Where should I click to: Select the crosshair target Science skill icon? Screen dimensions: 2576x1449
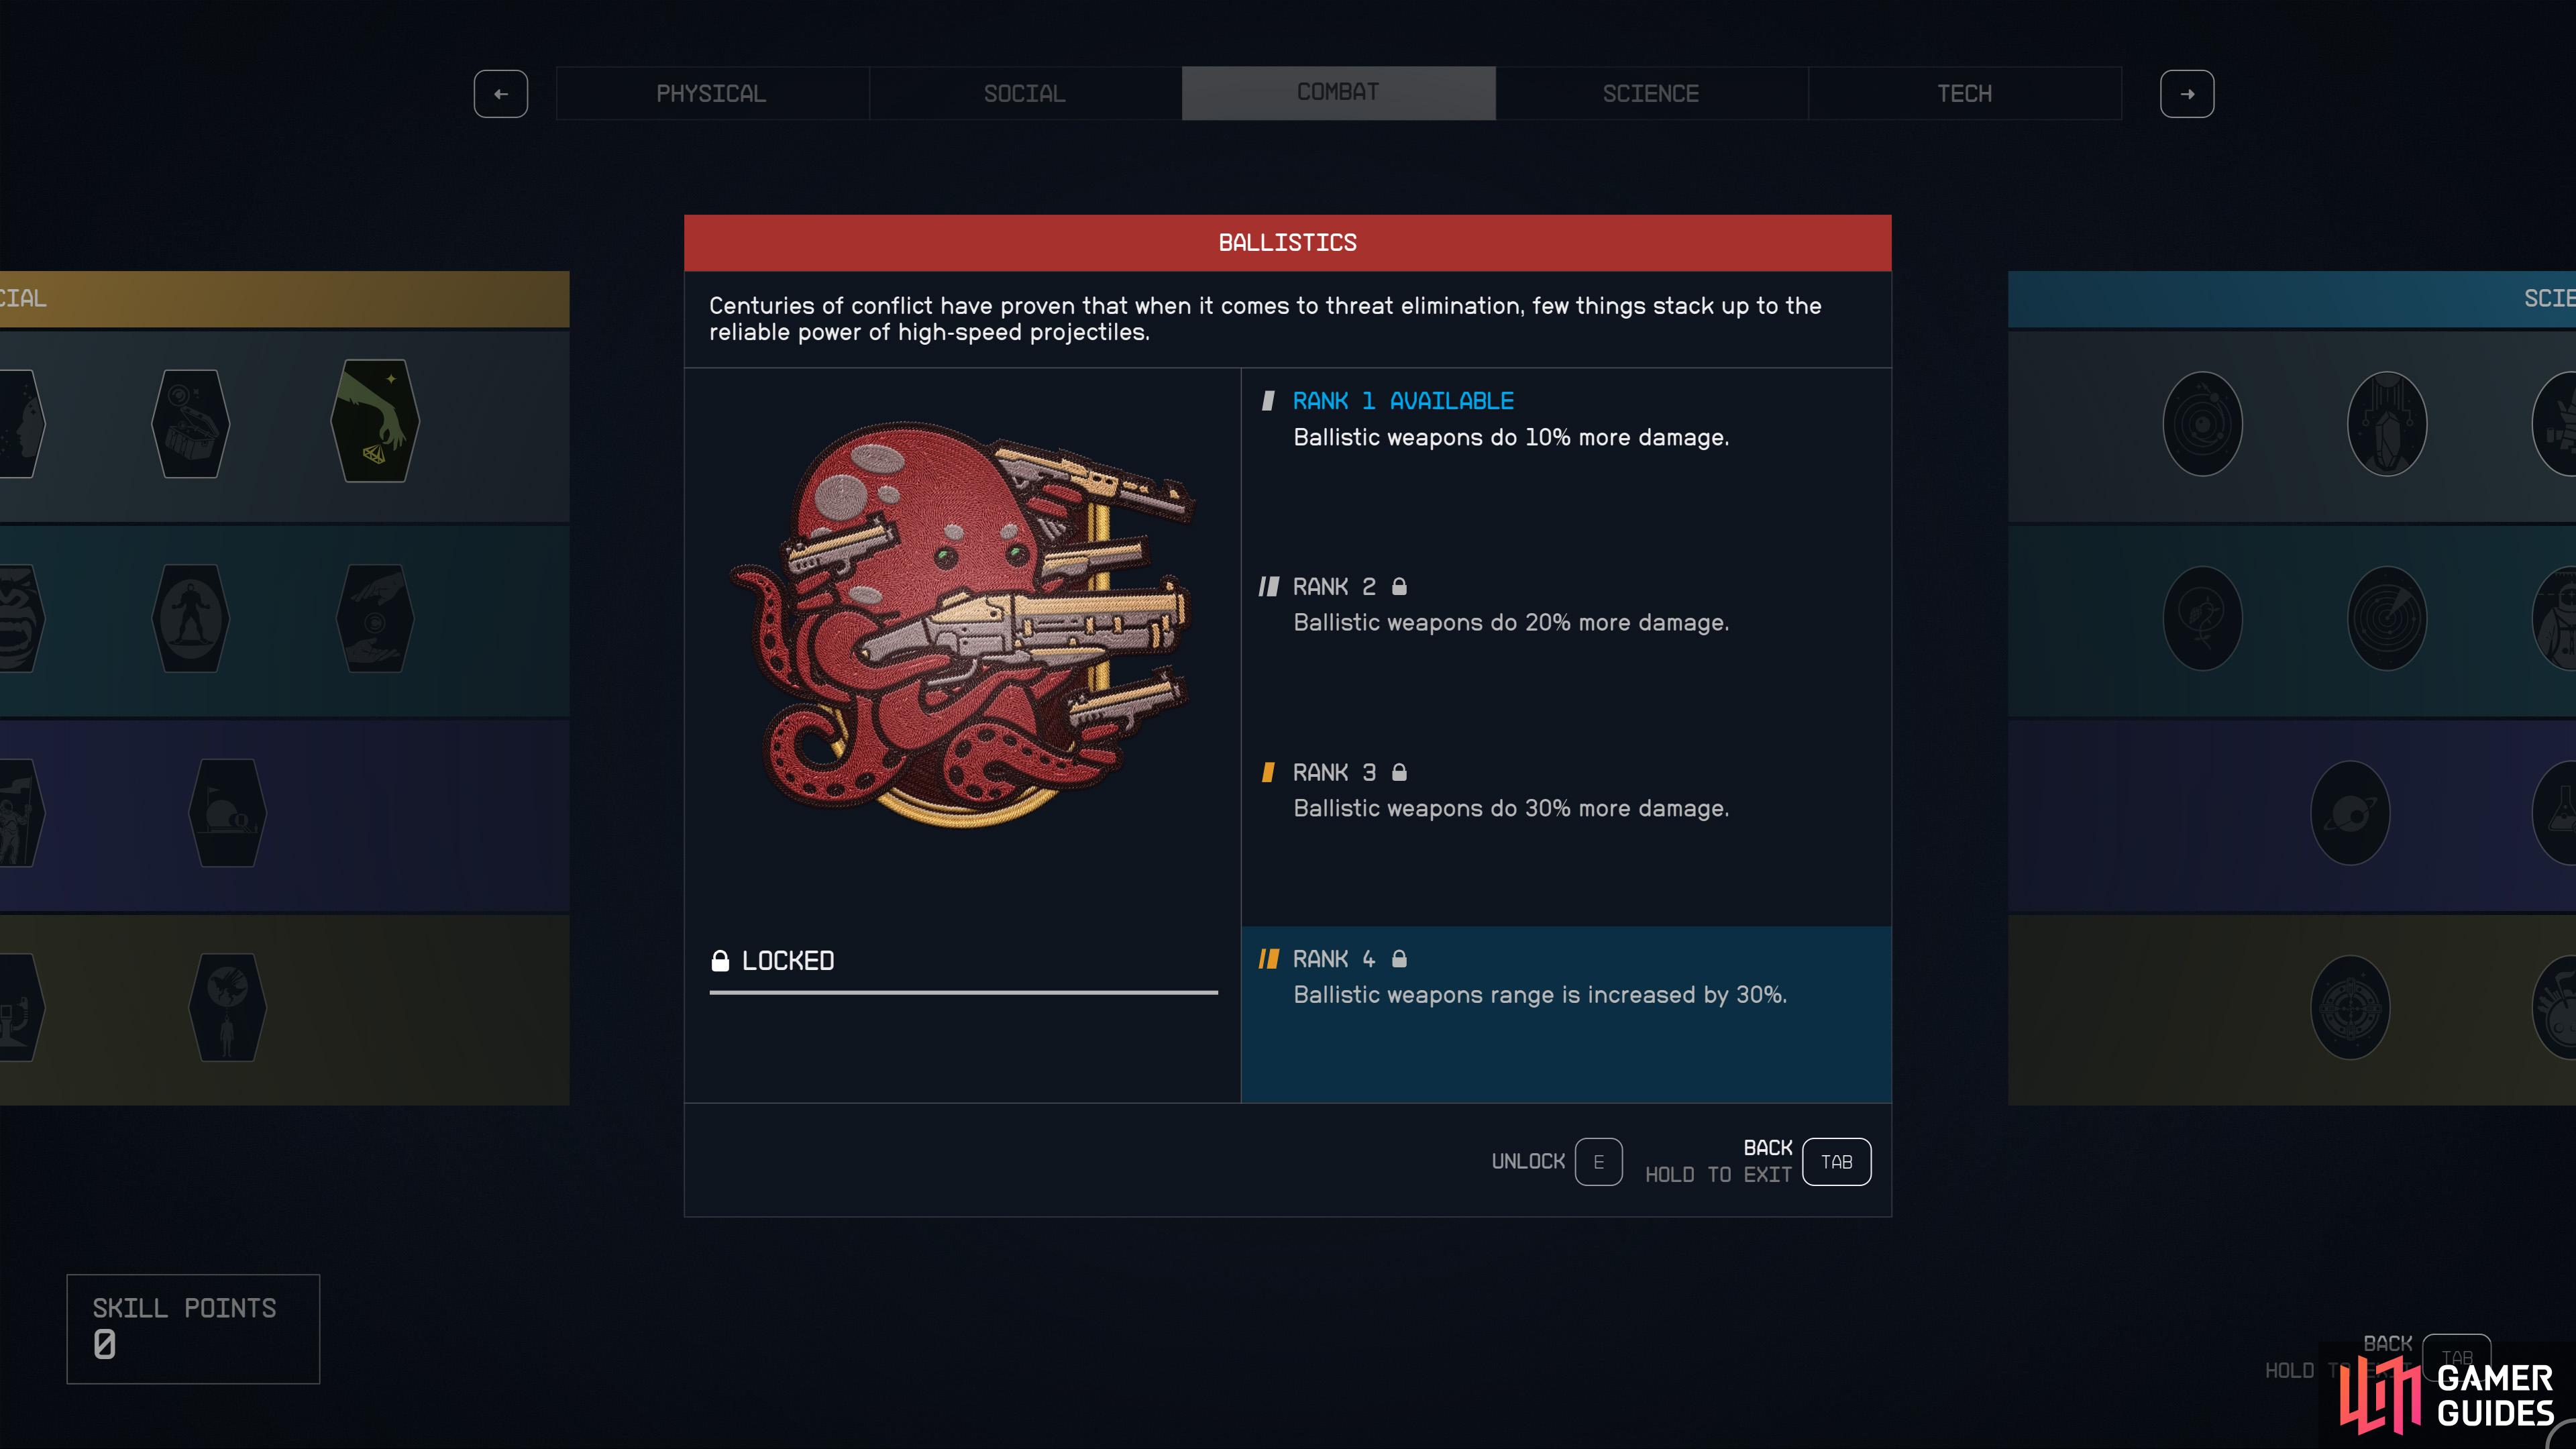pos(2350,1008)
